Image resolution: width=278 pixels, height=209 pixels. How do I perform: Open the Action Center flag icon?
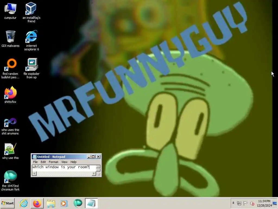(245, 203)
